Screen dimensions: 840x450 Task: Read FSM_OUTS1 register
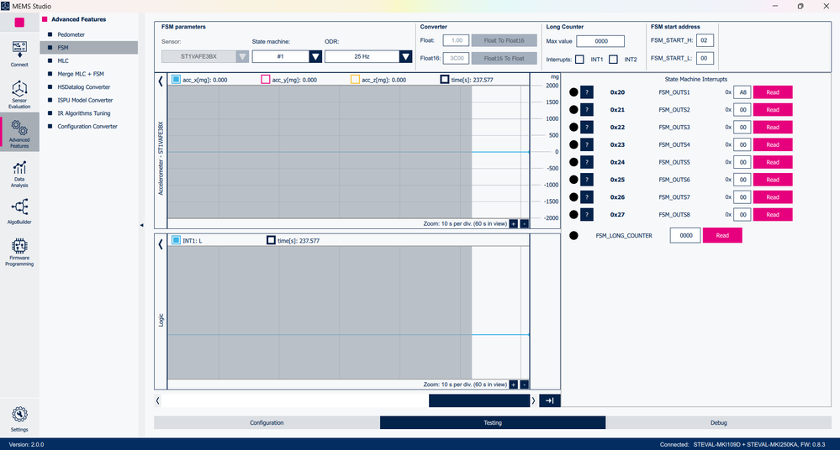(x=773, y=92)
